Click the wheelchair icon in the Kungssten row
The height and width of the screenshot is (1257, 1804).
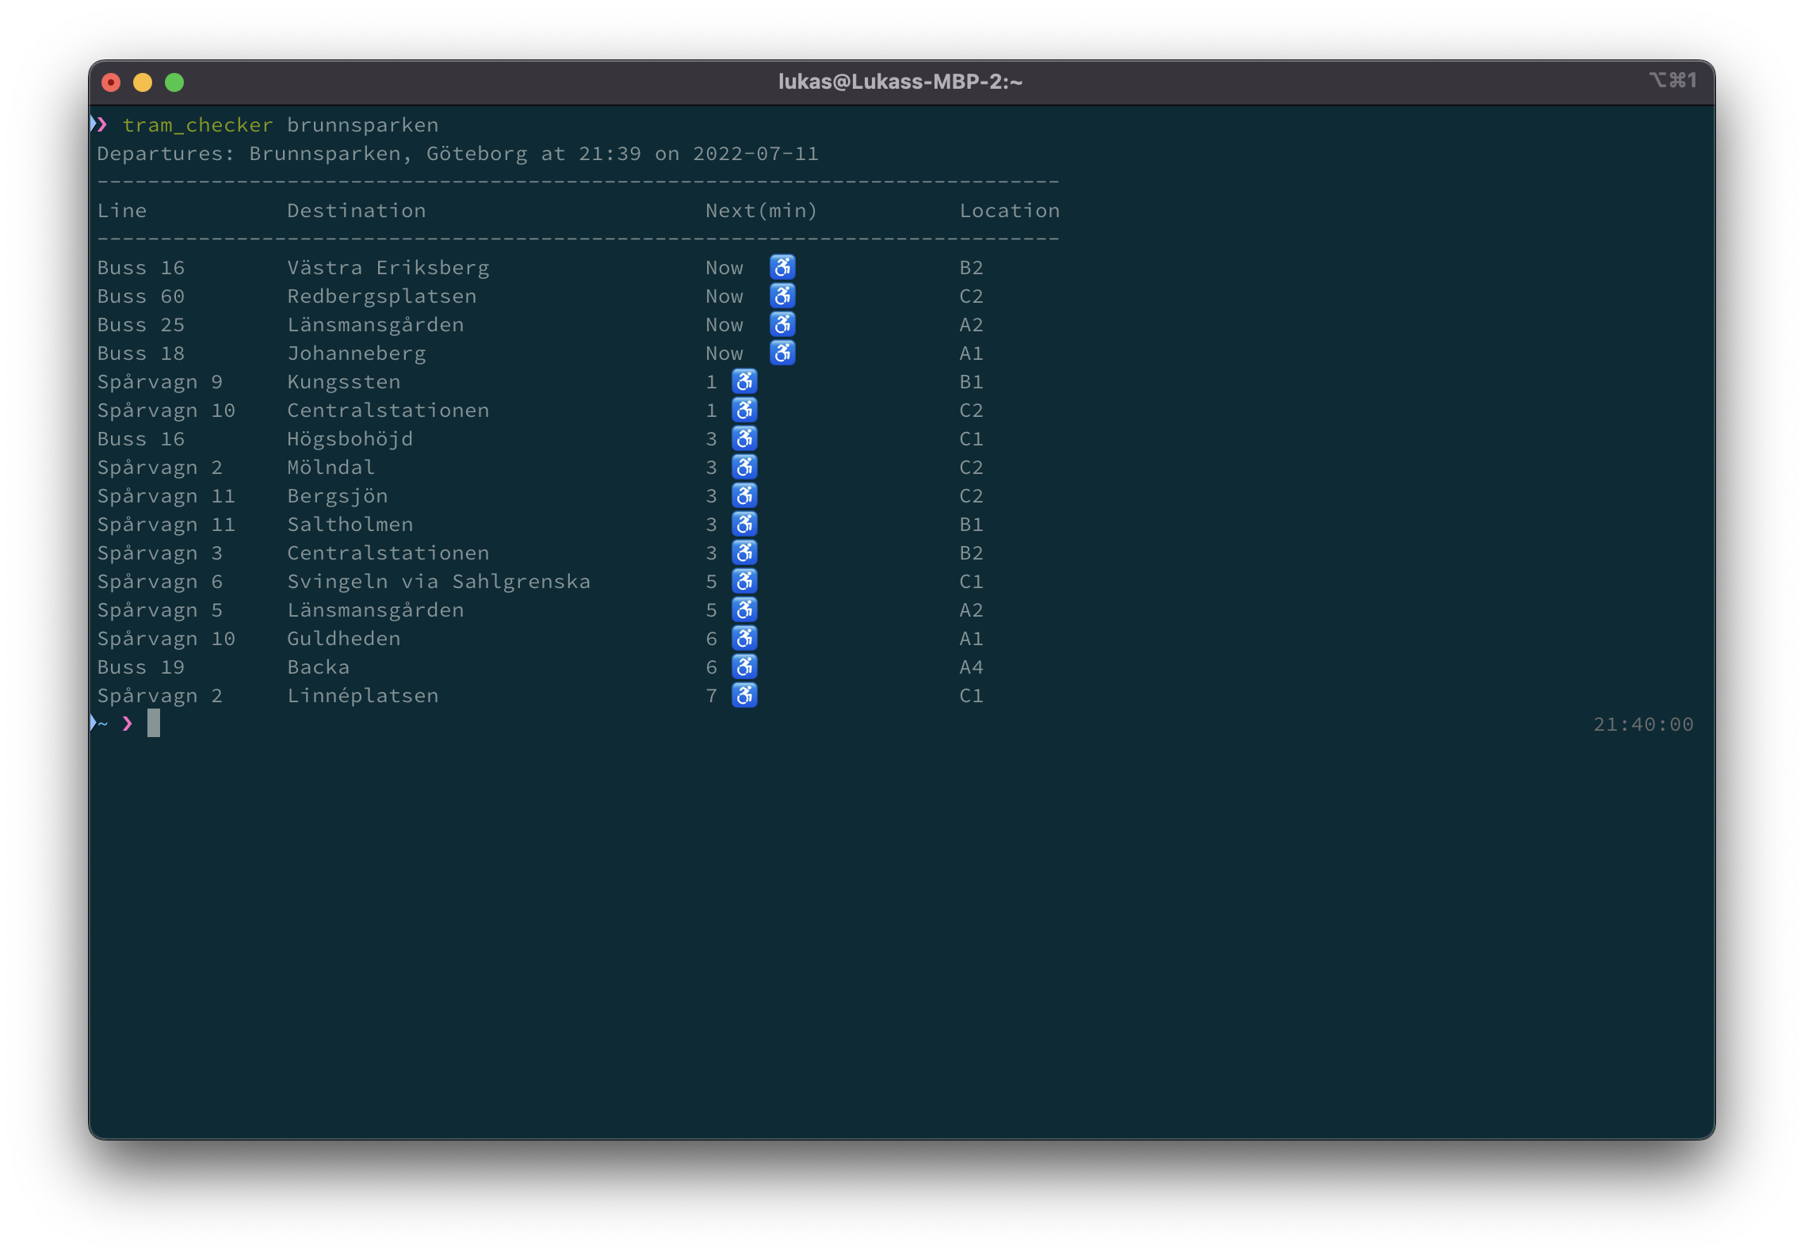[x=744, y=381]
